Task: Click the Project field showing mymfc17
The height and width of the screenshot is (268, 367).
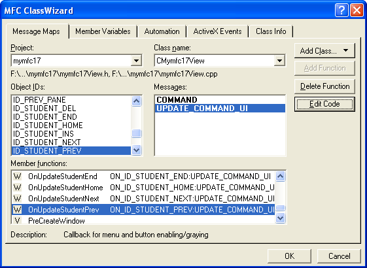Action: tap(77, 61)
